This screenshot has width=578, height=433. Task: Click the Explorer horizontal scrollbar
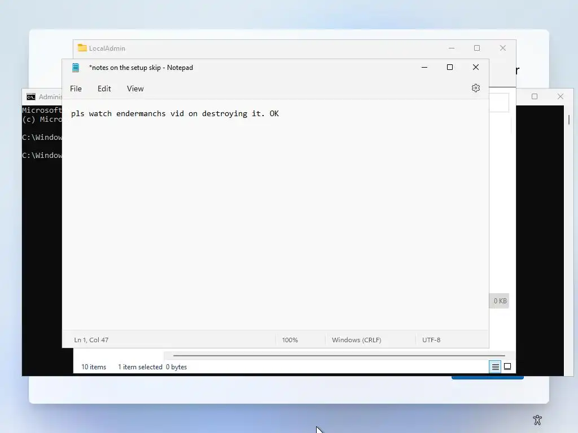point(339,356)
